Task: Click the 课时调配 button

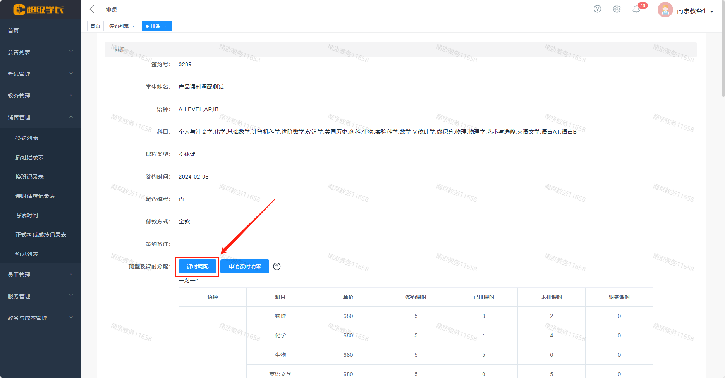Action: pyautogui.click(x=198, y=266)
